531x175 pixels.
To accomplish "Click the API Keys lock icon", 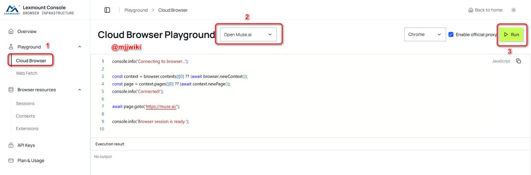I will pos(11,145).
